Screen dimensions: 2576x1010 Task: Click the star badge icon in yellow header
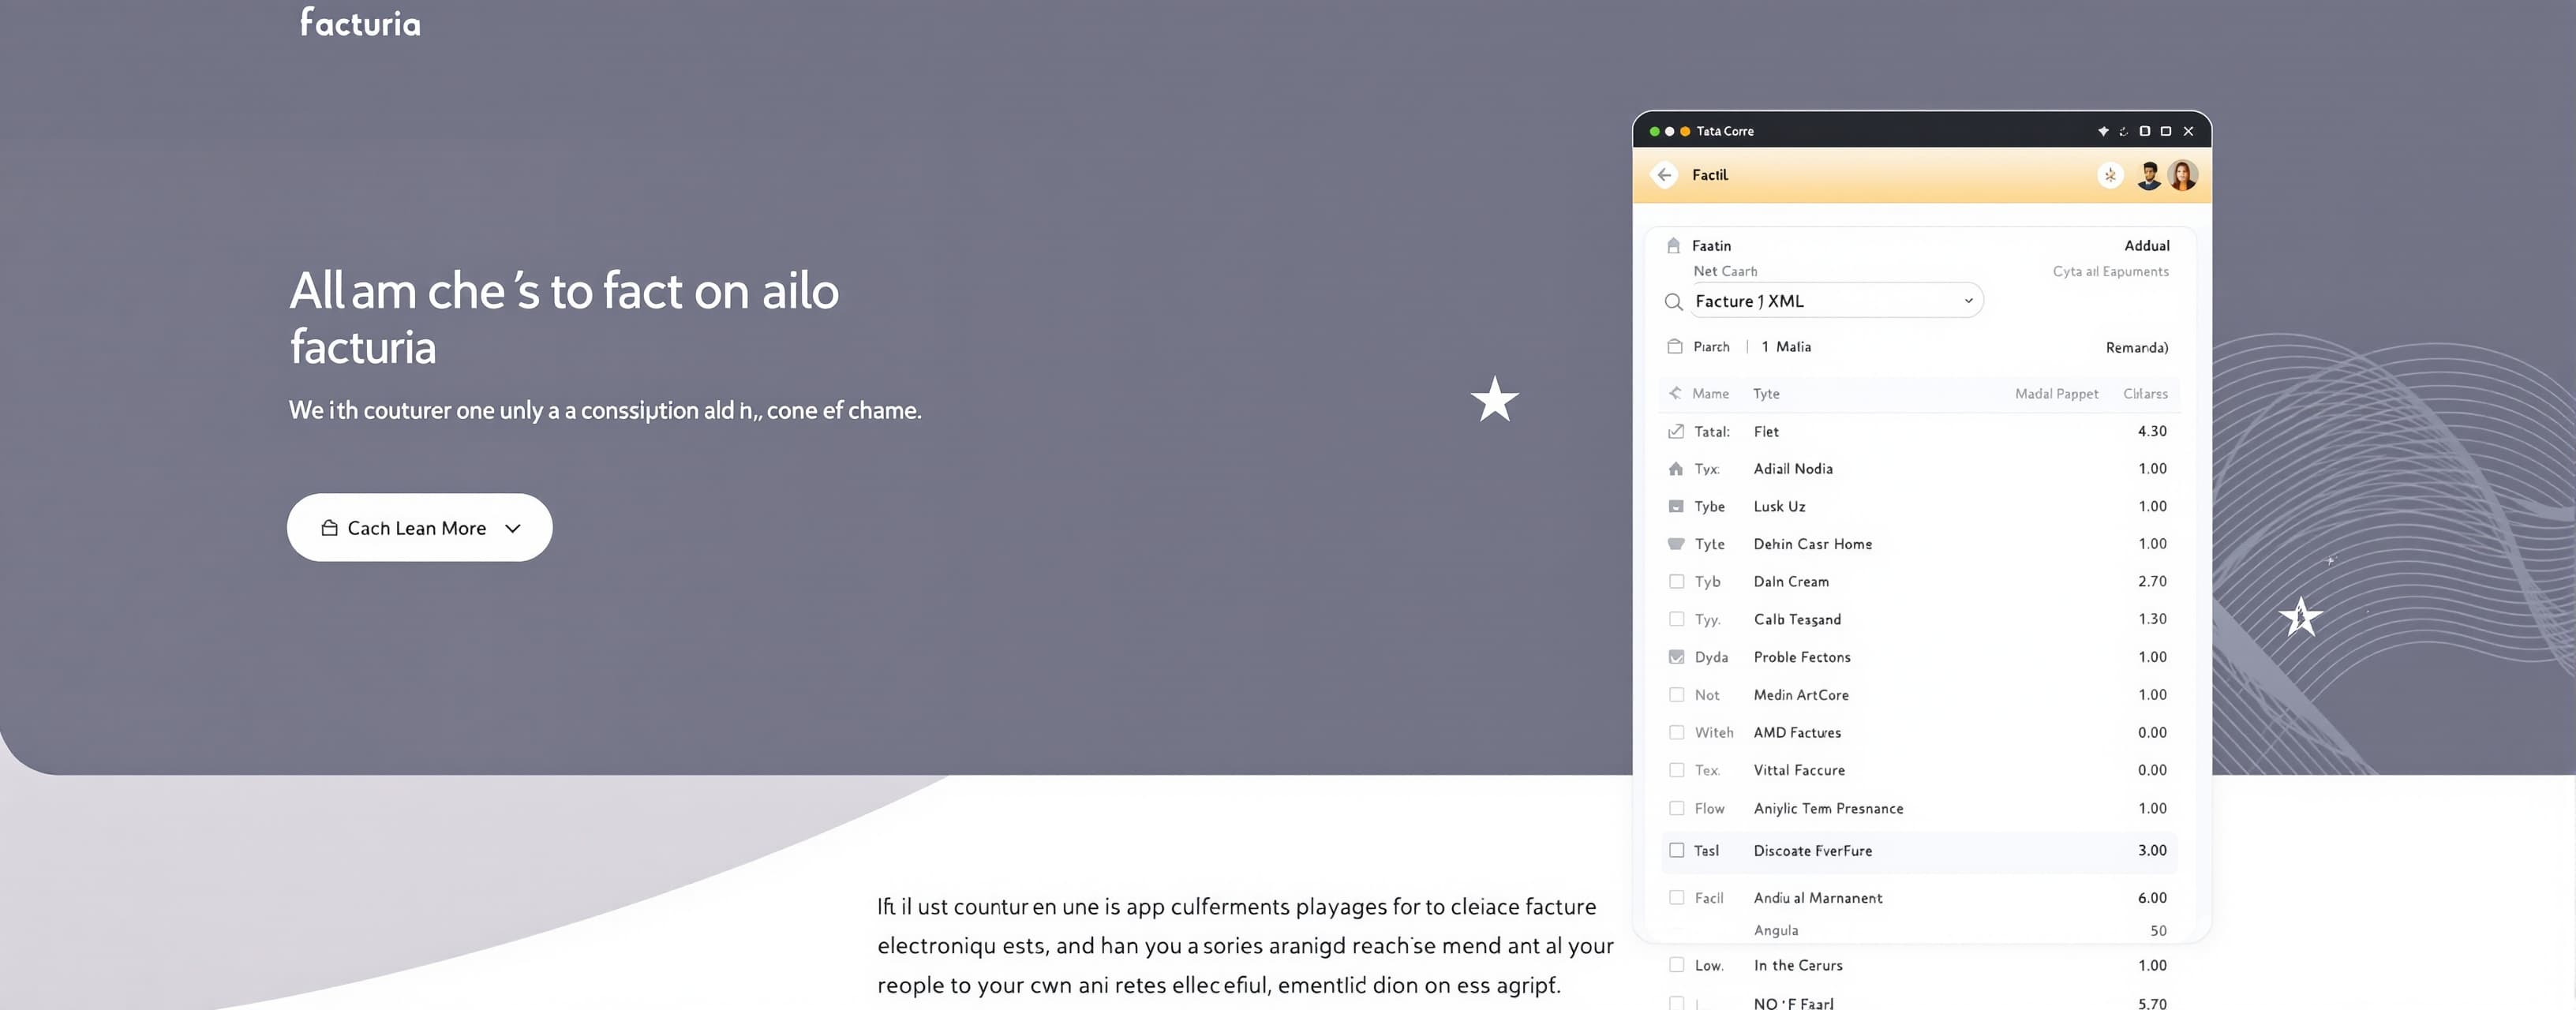click(2110, 175)
